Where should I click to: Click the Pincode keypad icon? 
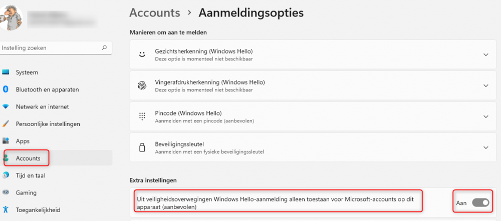142,116
